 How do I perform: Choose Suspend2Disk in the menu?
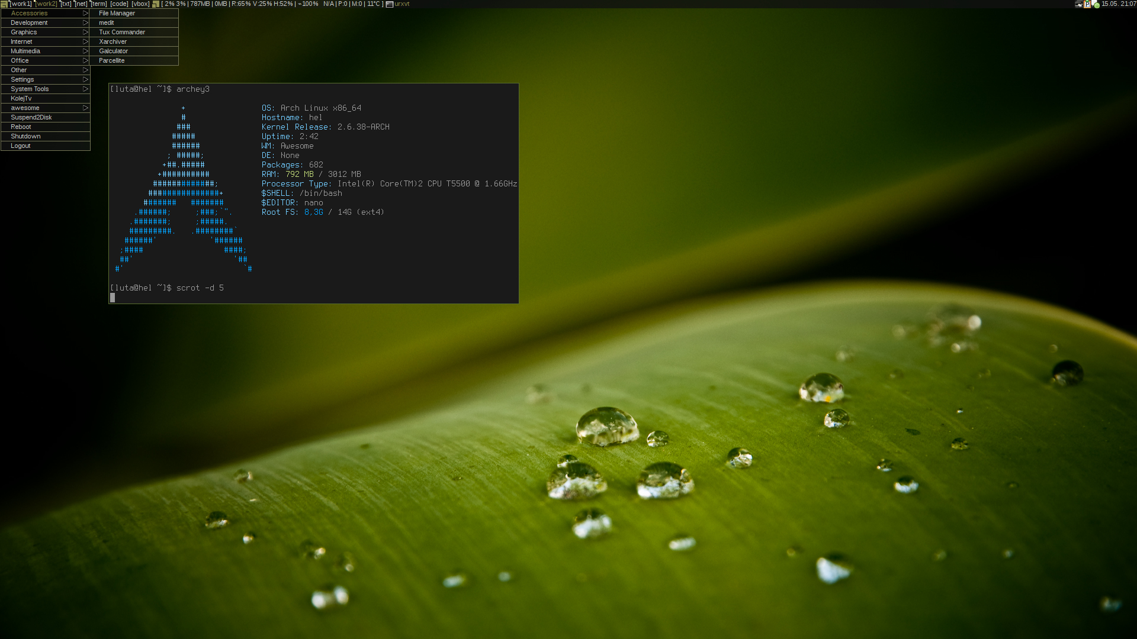46,117
